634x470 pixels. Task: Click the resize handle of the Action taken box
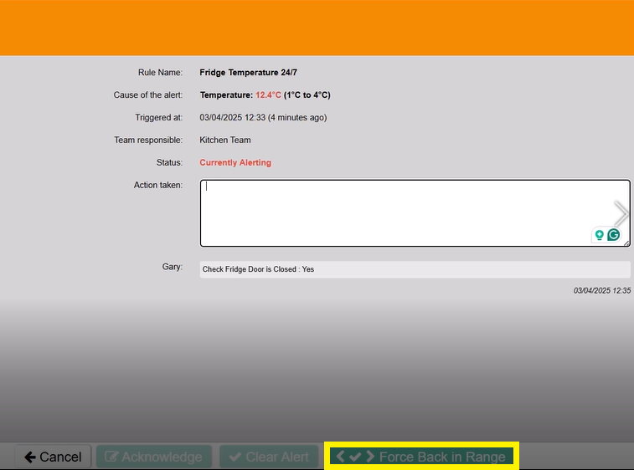[626, 243]
